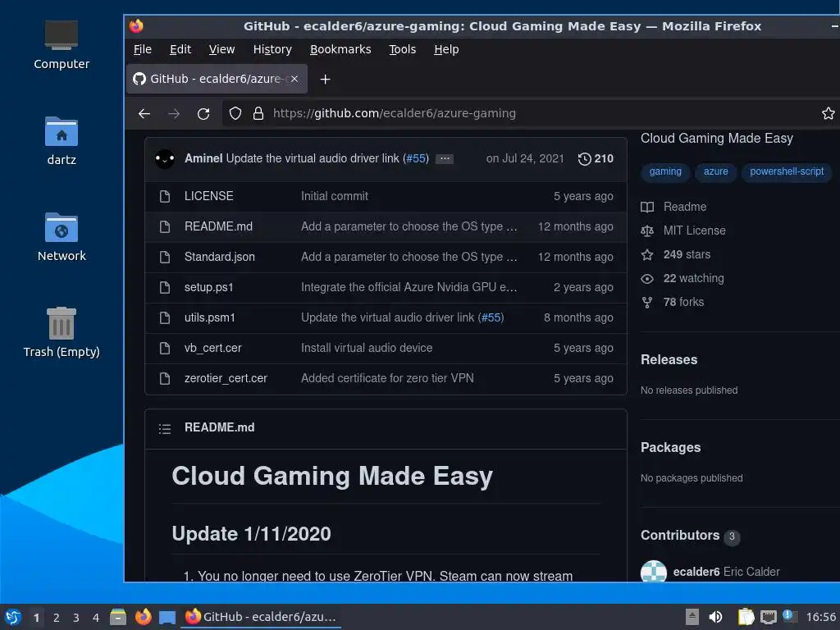Open the Packages heading link
840x630 pixels.
[671, 448]
